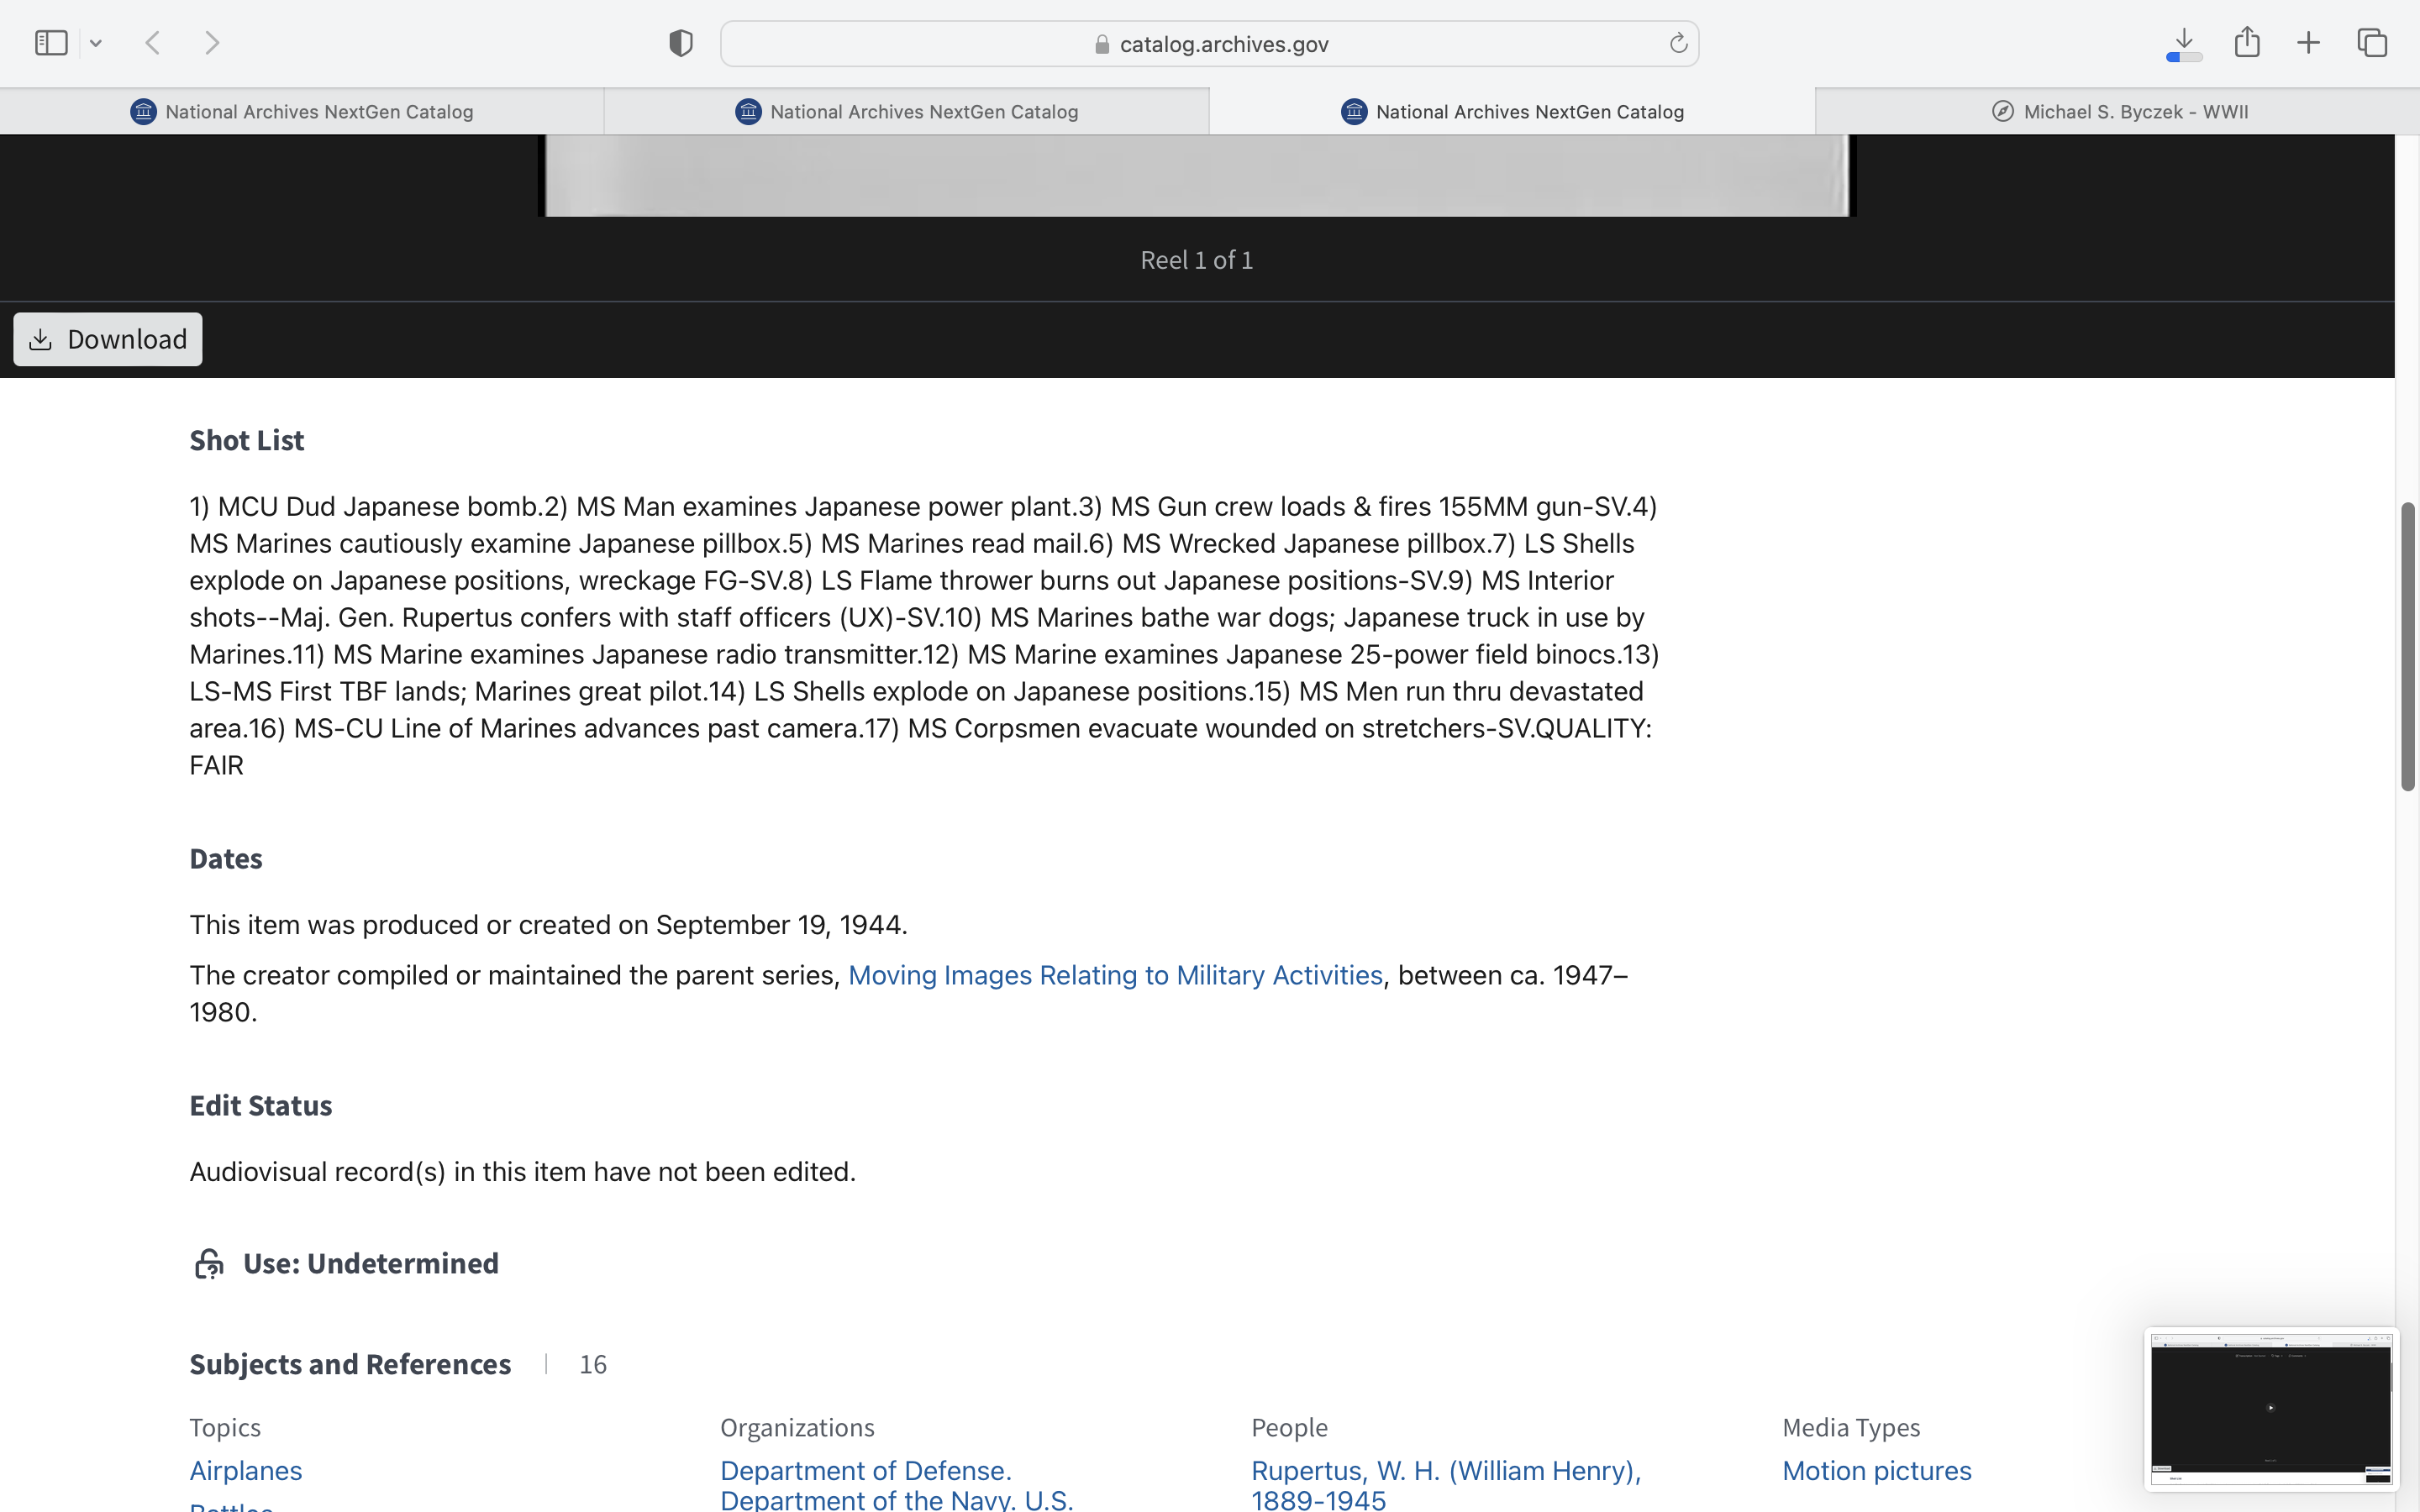
Task: Click the page's vertical scrollbar thumb
Action: (x=2407, y=646)
